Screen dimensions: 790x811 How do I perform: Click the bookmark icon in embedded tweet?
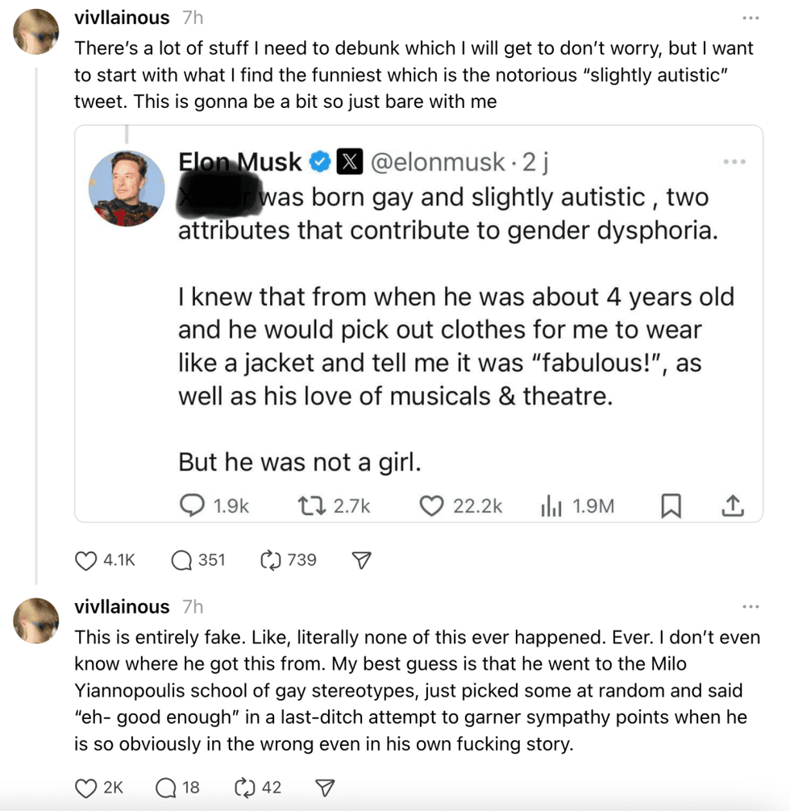671,505
